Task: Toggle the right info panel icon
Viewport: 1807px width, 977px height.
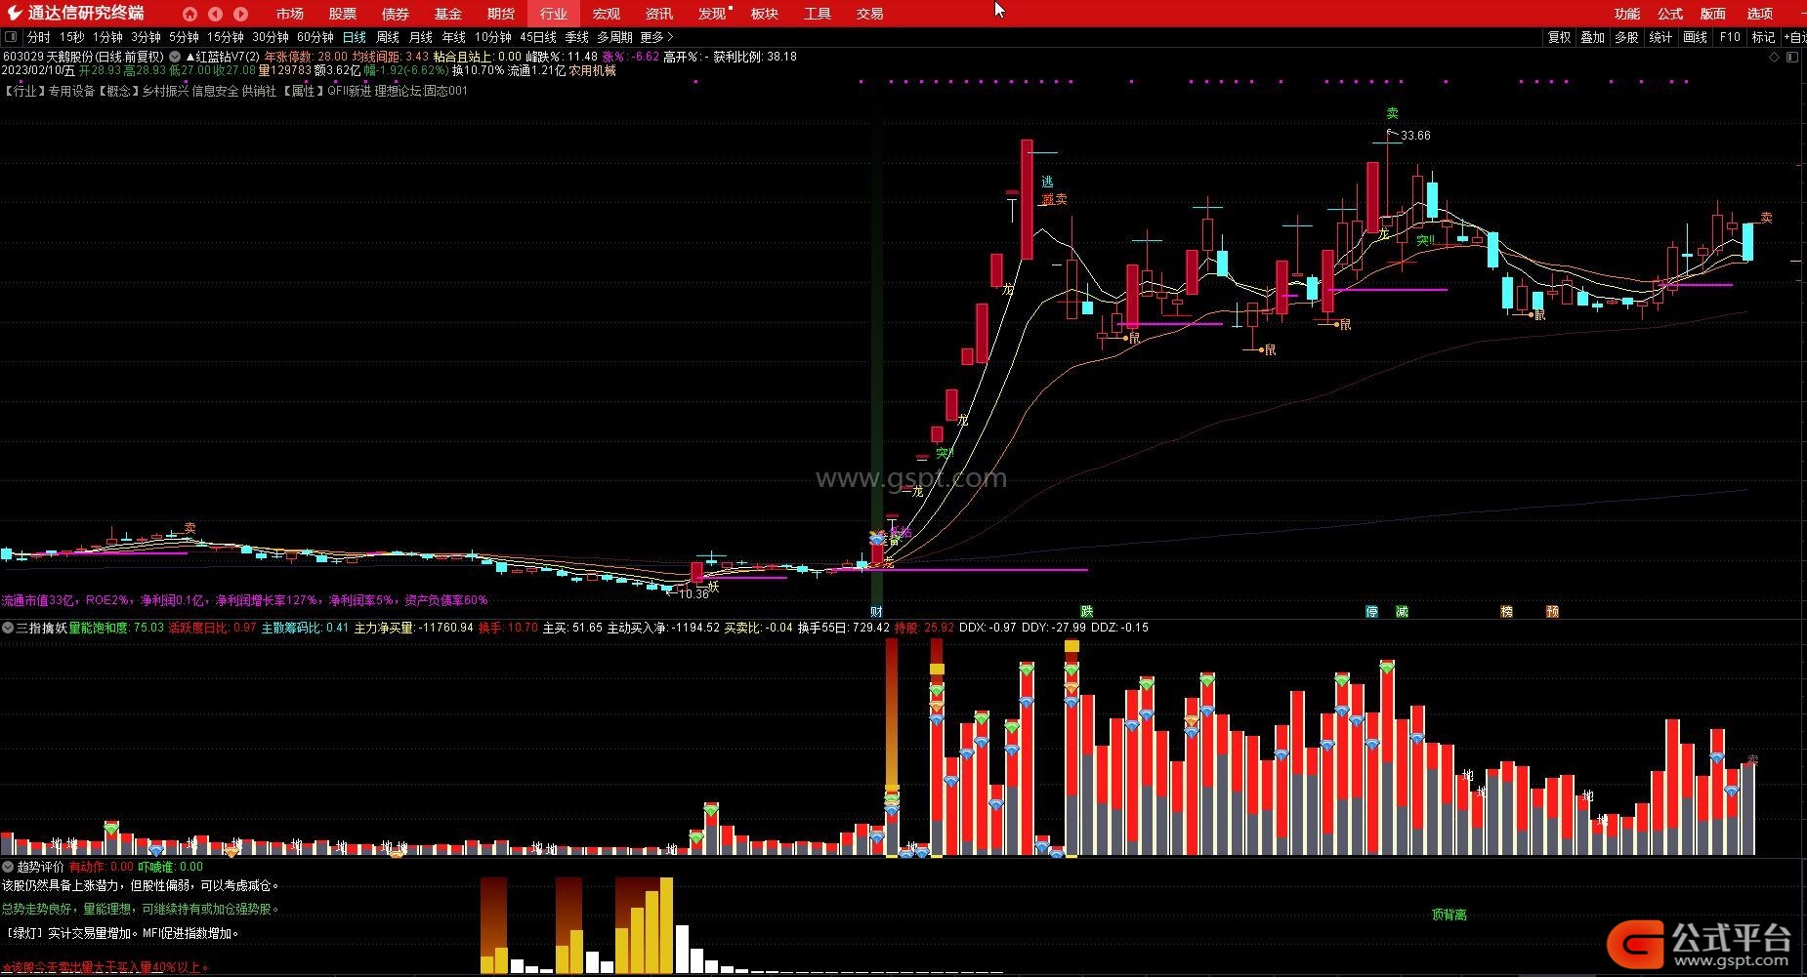Action: click(1792, 58)
